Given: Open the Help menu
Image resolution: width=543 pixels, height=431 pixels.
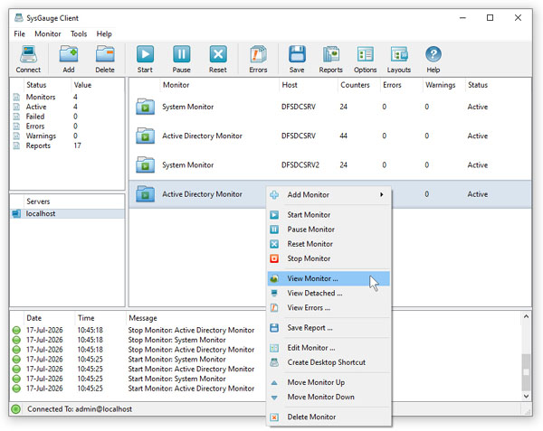Looking at the screenshot, I should click(x=104, y=33).
